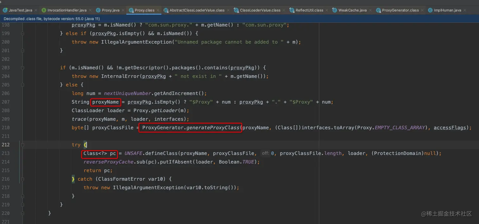Click the JavaTest.java file icon

tap(5, 10)
